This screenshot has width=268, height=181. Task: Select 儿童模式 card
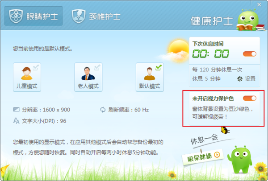27,77
